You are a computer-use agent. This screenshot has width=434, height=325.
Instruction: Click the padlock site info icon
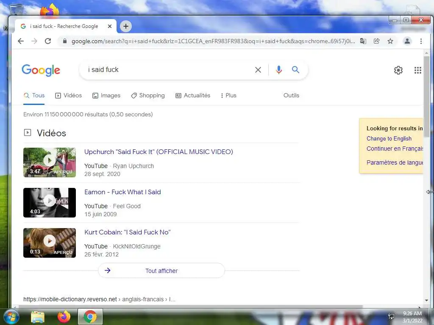65,41
